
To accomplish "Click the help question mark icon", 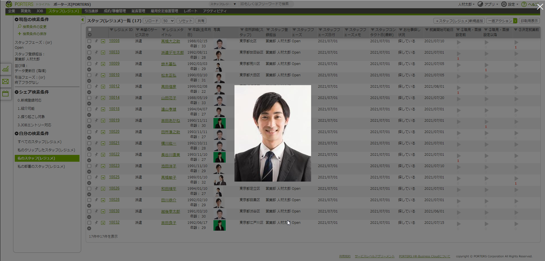I will coord(524,4).
